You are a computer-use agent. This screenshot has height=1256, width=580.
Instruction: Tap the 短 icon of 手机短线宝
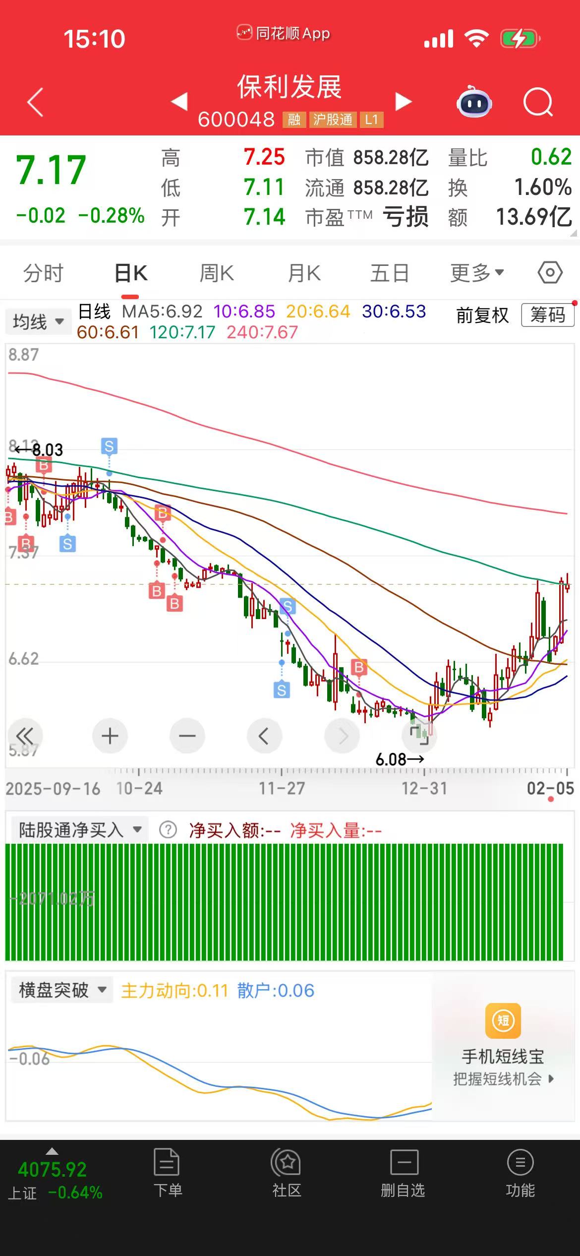pyautogui.click(x=503, y=1021)
